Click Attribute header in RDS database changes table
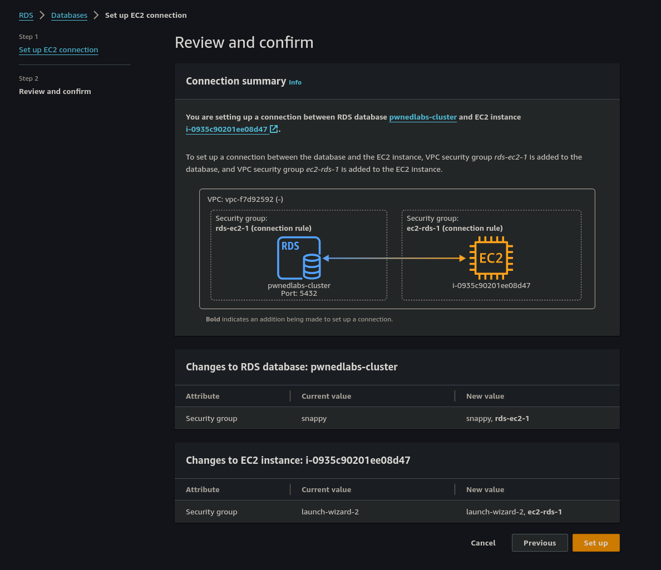This screenshot has height=570, width=661. [203, 396]
